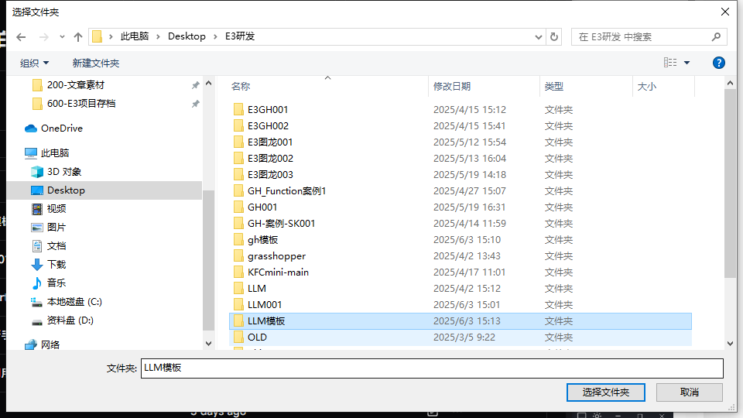This screenshot has width=743, height=418.
Task: Refresh the E3研发 folder view
Action: [554, 36]
